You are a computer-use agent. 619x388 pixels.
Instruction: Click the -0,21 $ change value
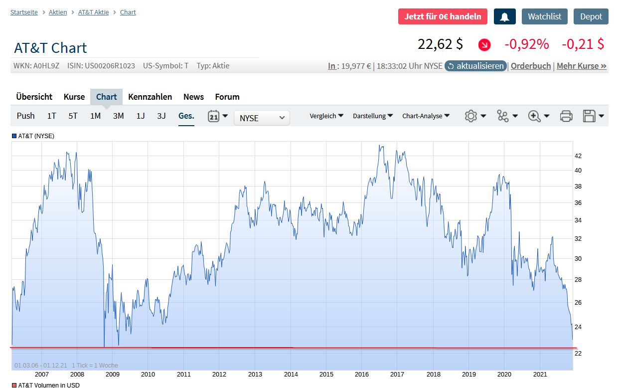(x=583, y=44)
